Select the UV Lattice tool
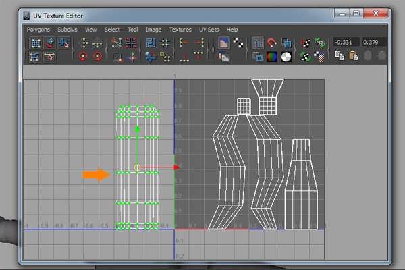 point(35,43)
